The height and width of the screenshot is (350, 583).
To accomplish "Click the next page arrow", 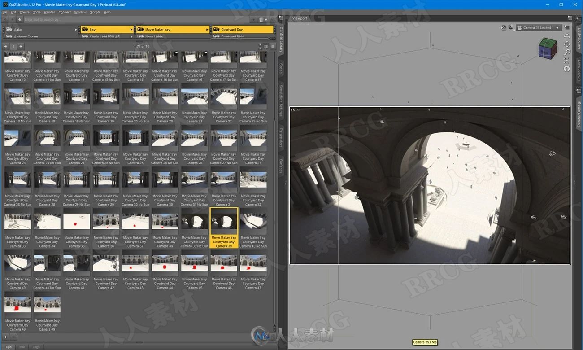I will (x=21, y=46).
